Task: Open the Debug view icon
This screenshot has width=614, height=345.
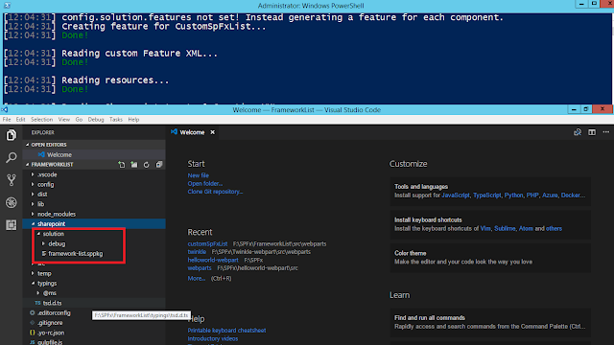Action: tap(11, 202)
